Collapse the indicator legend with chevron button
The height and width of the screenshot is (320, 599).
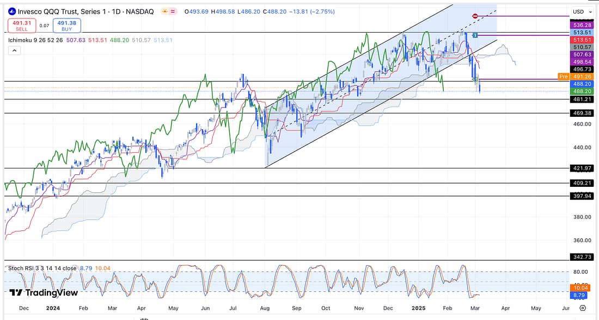(14, 51)
